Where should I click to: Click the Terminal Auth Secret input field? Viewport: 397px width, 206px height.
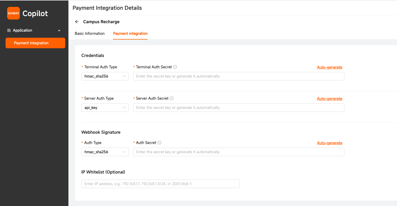click(x=238, y=76)
